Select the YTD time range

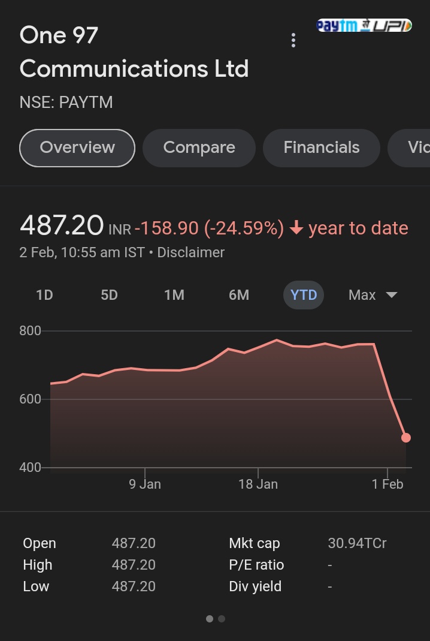(x=304, y=295)
